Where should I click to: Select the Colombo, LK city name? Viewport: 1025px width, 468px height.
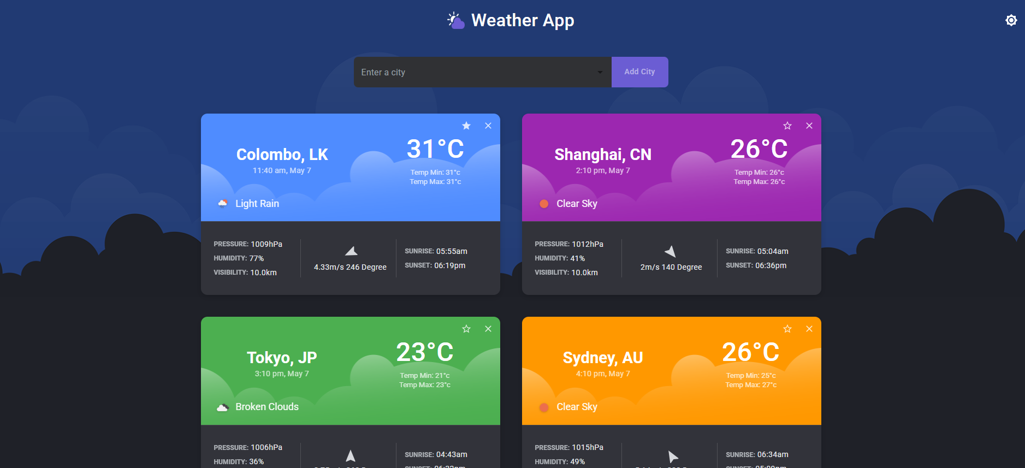point(282,155)
